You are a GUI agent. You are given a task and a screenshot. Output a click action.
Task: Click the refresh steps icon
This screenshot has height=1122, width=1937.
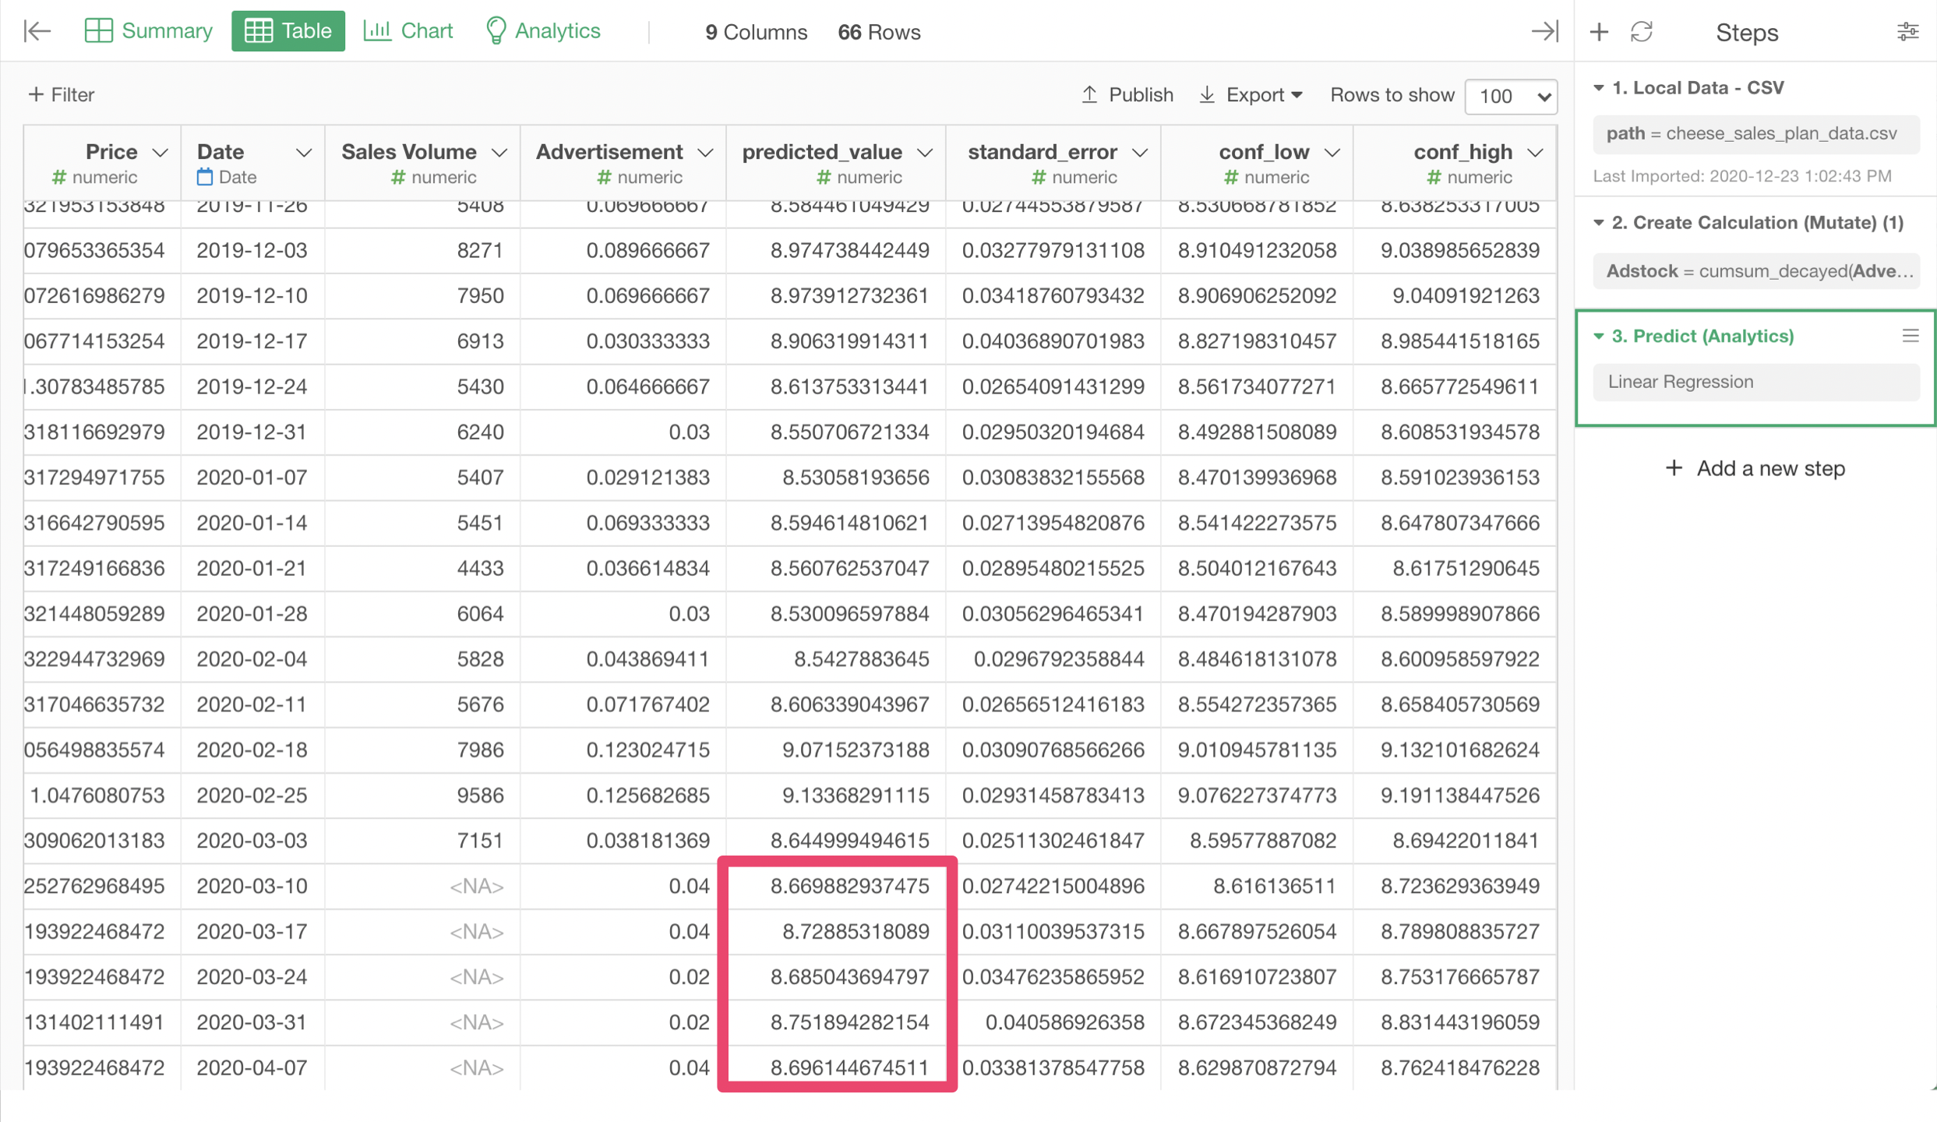(1642, 32)
